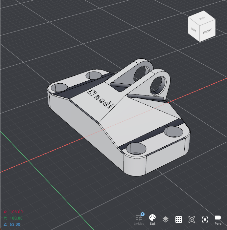Viewport: 227px width, 230px height.
Task: Open the Std render style palette
Action: 152,219
